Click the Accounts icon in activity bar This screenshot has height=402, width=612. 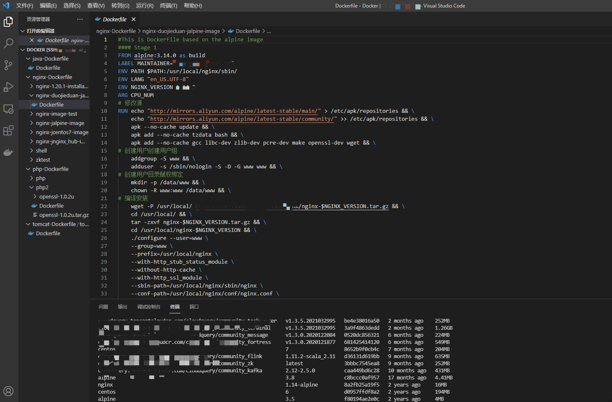tap(8, 391)
